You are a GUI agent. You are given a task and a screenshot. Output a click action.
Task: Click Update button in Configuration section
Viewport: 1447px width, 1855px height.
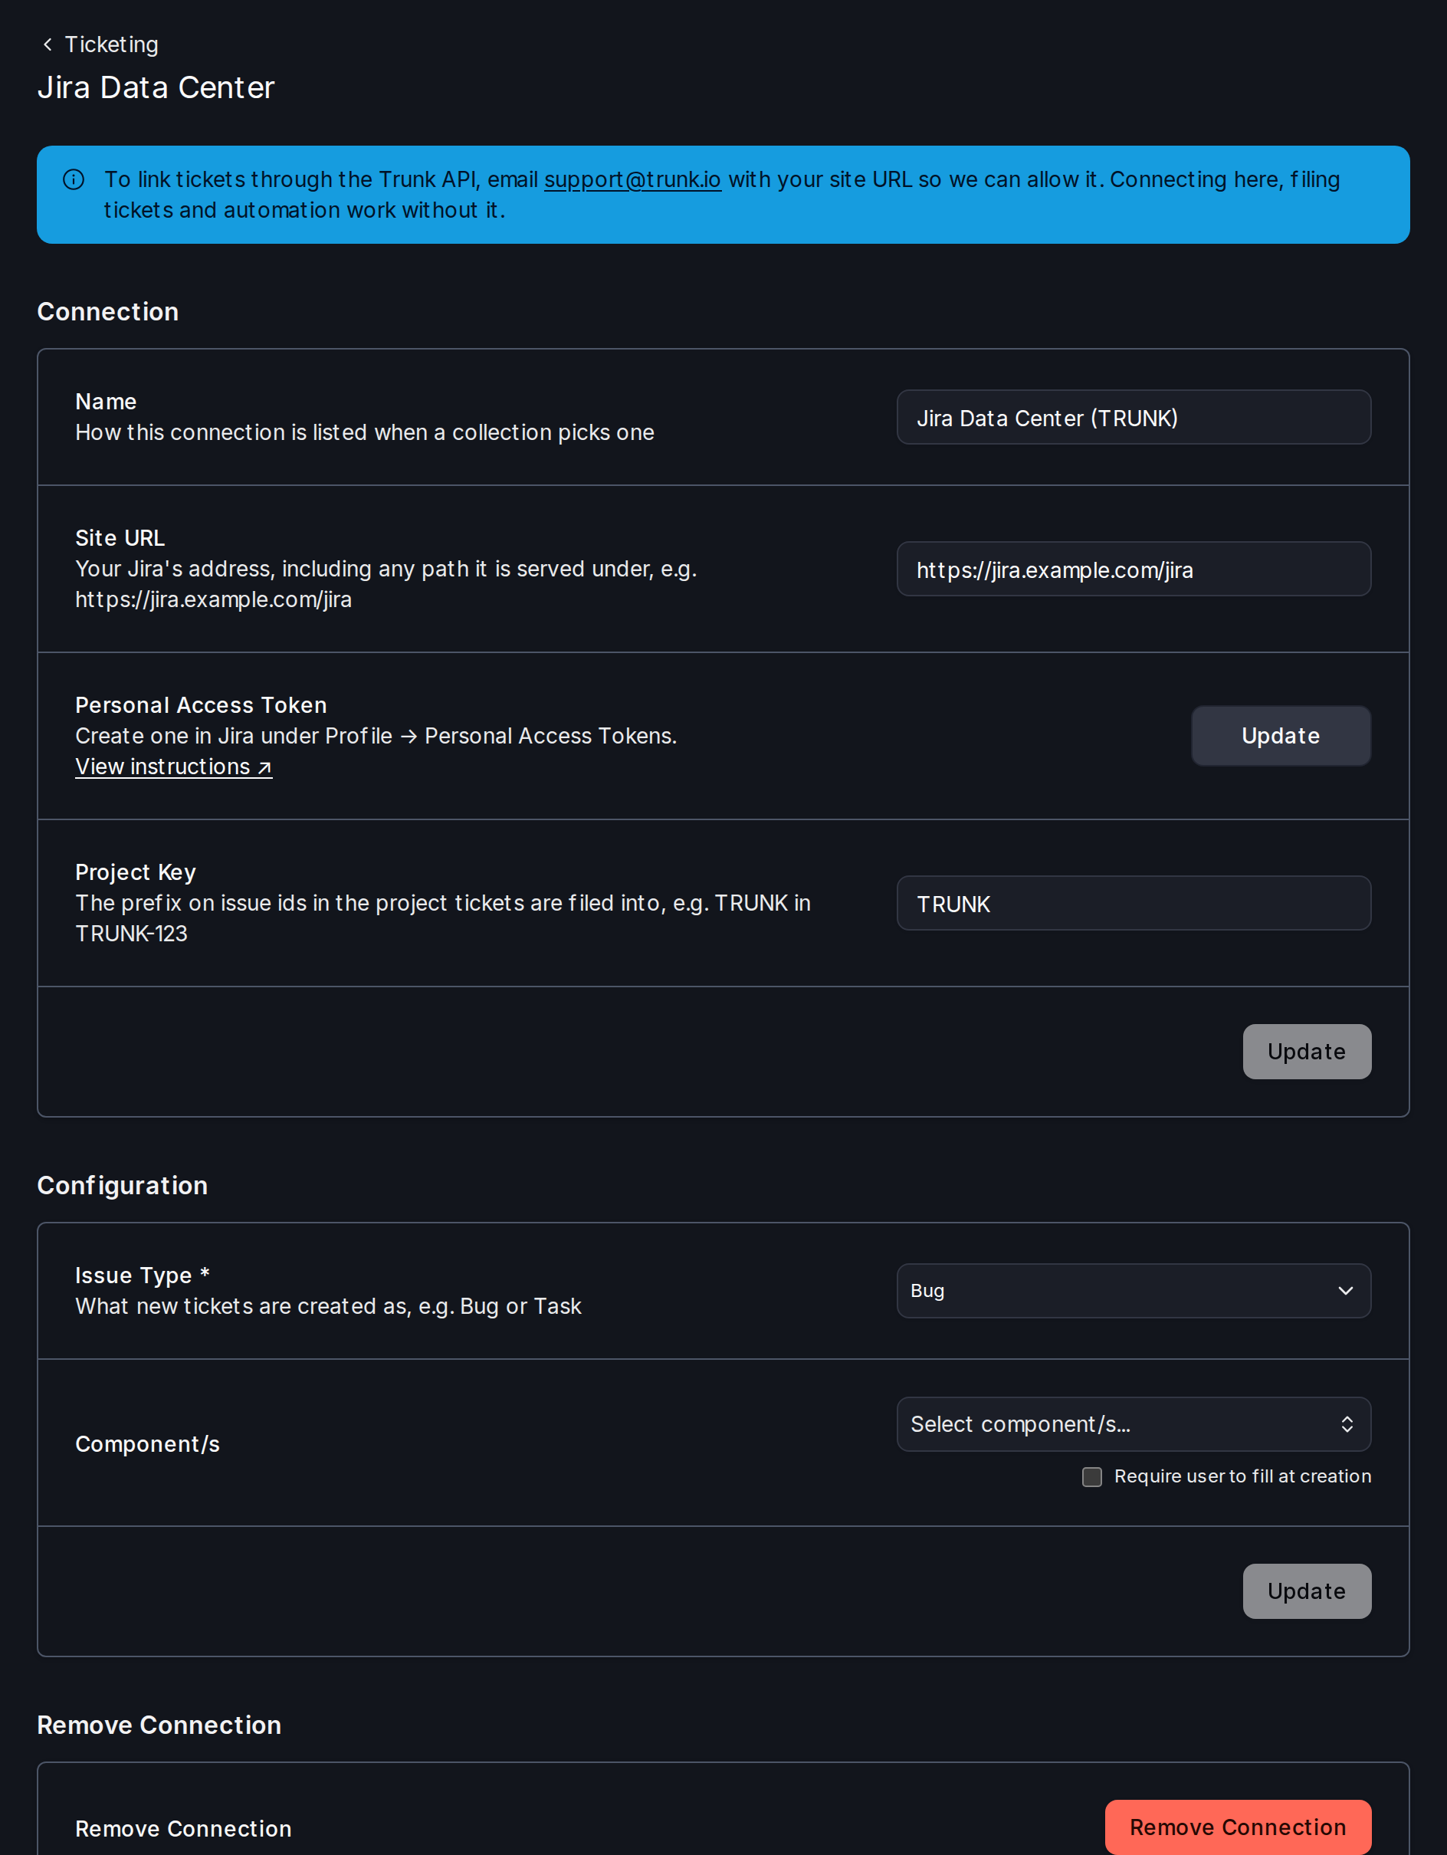coord(1307,1591)
